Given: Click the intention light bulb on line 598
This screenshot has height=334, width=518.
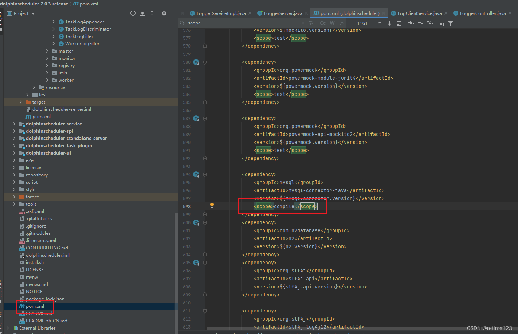Looking at the screenshot, I should click(x=212, y=205).
